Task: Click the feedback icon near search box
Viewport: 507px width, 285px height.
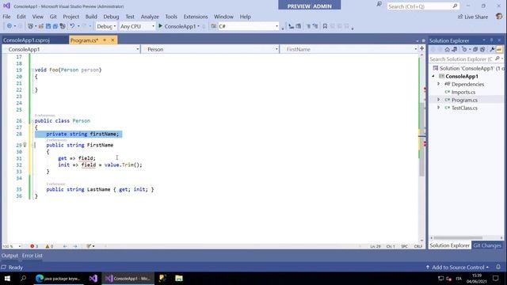Action: click(x=379, y=5)
